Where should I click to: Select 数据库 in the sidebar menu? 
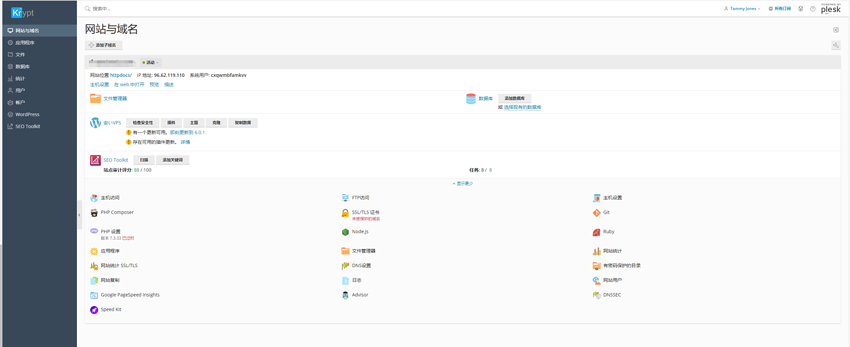[x=23, y=67]
